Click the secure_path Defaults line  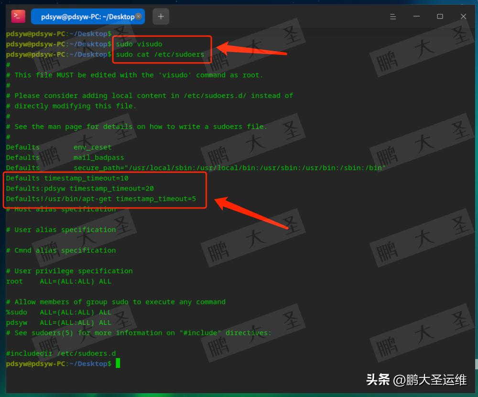pyautogui.click(x=196, y=168)
